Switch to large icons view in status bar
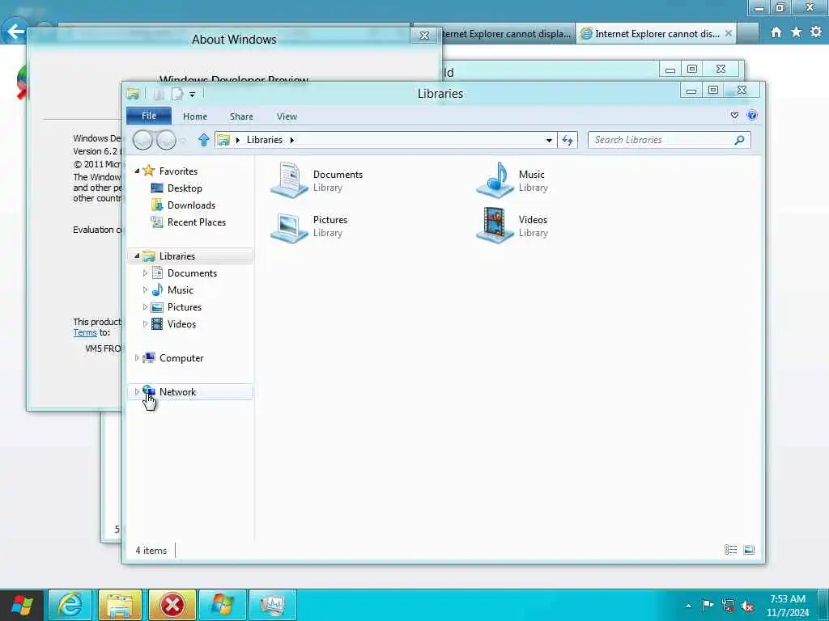829x621 pixels. click(749, 550)
